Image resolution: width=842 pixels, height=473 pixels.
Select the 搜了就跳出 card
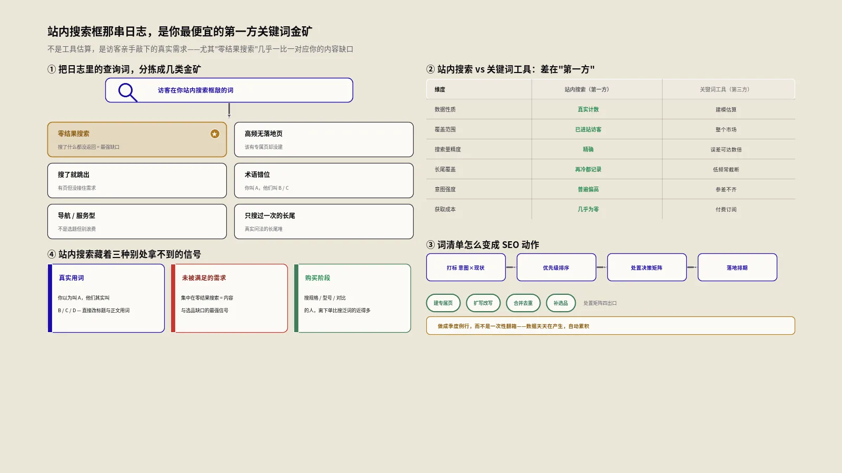[x=137, y=180]
